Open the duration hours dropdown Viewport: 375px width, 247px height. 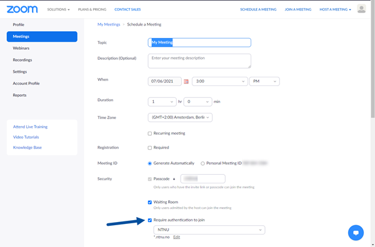click(x=162, y=102)
